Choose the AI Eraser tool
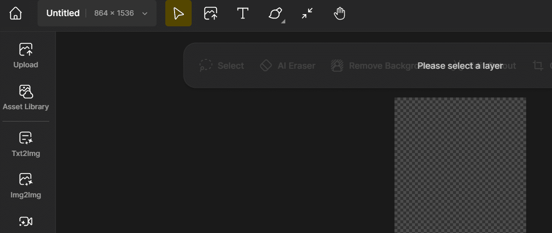552x233 pixels. pos(288,65)
